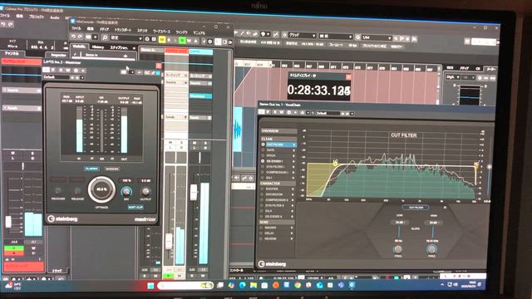Screen dimensions: 532x299
Task: Click the R read button in Maximizer header
Action: [x=61, y=70]
